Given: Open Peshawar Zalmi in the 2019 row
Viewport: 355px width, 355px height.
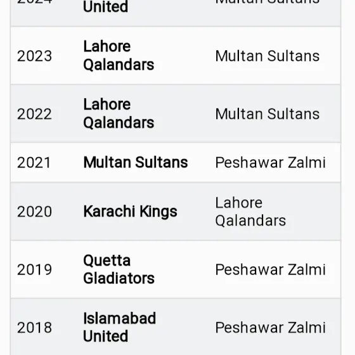Looking at the screenshot, I should (270, 269).
